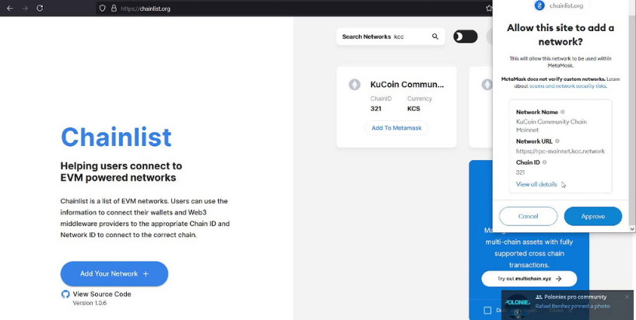Click the KuCoin Commun... card title
The width and height of the screenshot is (636, 320).
407,85
